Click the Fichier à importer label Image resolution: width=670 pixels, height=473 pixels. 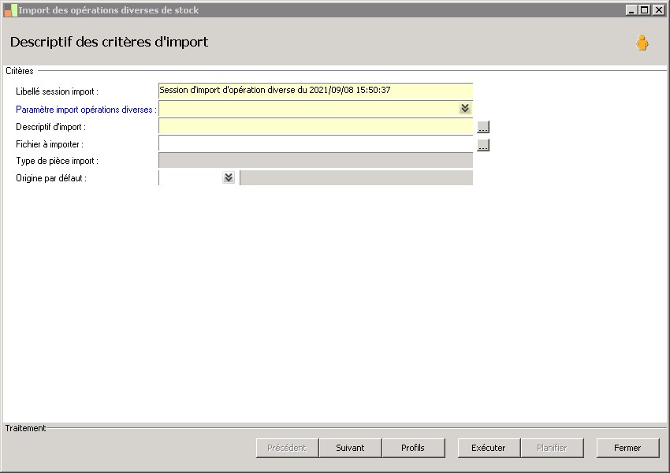point(50,144)
